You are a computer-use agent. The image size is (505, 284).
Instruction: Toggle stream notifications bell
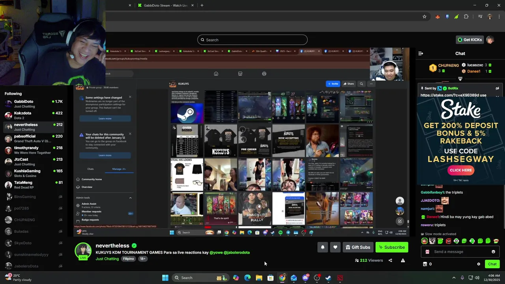322,247
